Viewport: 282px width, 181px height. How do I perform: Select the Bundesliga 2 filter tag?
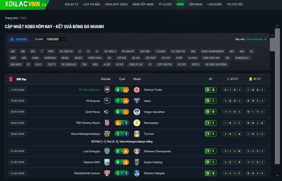[243, 58]
